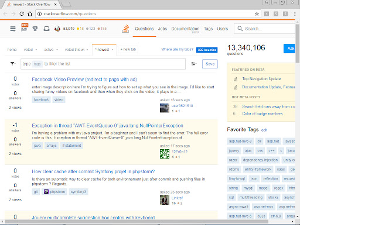Expand the active tab dropdown arrow
375x234 pixels.
(x=57, y=50)
